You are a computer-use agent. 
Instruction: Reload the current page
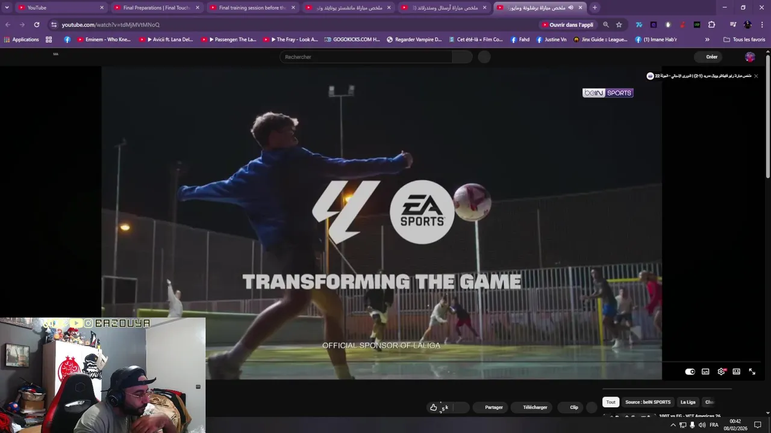(x=37, y=25)
